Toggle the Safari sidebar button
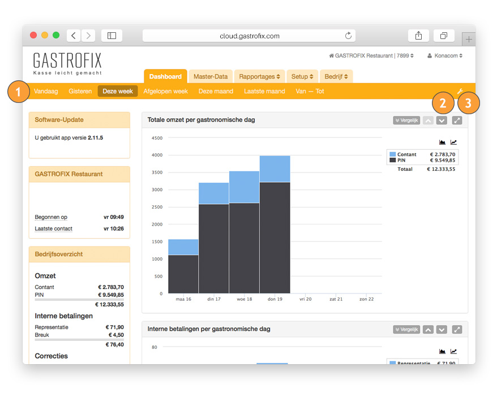Viewport: 497px width, 393px height. click(112, 36)
